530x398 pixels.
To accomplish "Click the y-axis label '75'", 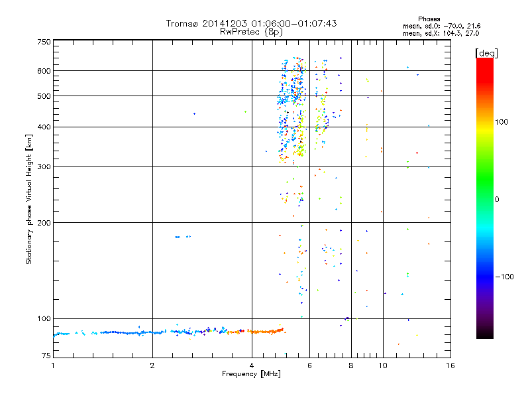I will (46, 356).
